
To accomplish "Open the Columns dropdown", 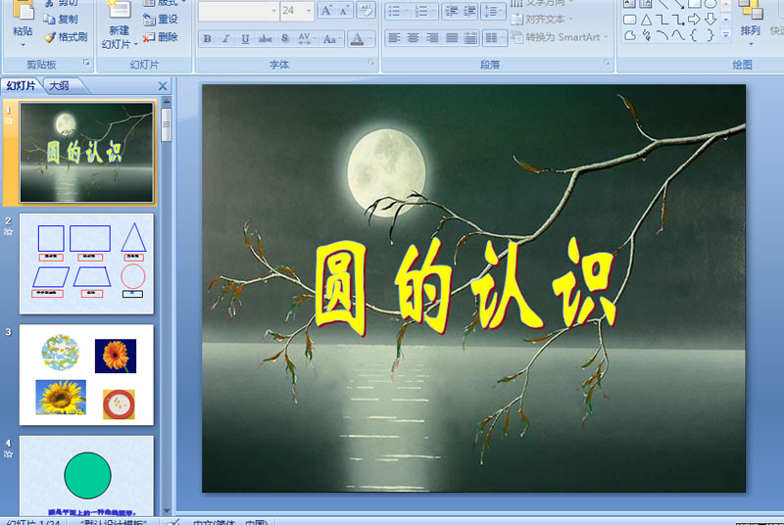I will [x=495, y=38].
